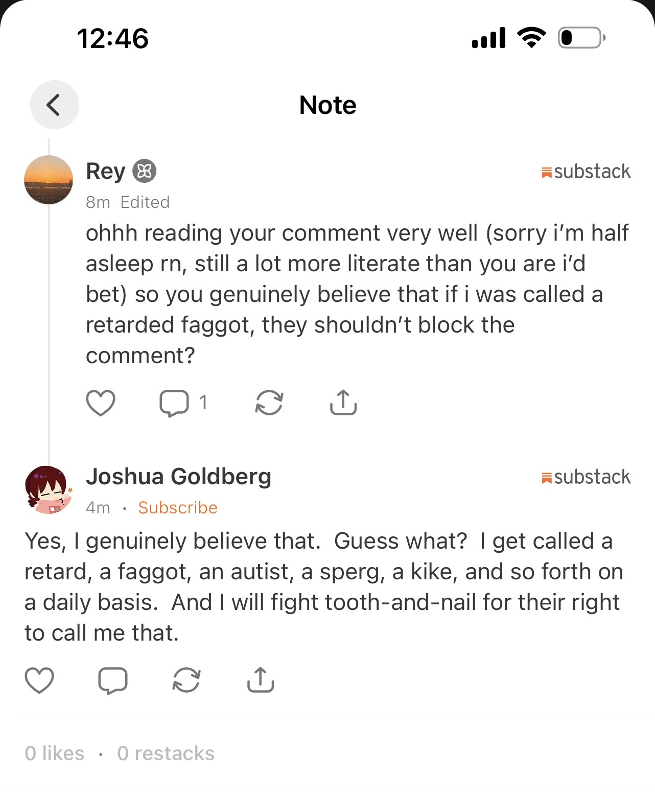Open Rey's sunset profile picture
655x801 pixels.
[49, 180]
